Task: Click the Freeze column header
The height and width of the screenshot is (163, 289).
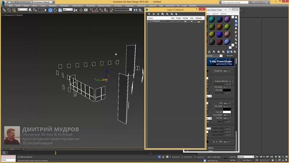Action: pos(178,18)
